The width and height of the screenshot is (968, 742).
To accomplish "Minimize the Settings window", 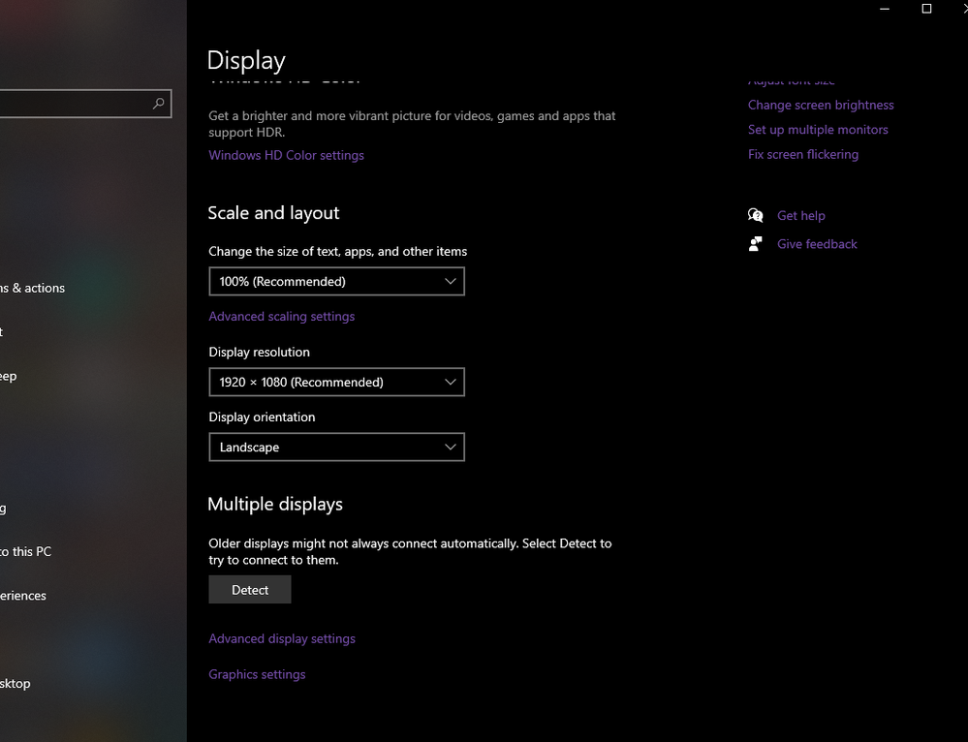I will click(x=885, y=9).
